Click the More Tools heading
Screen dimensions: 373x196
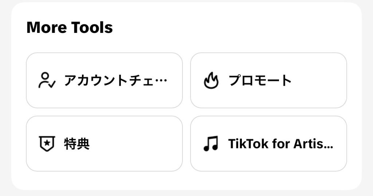point(70,27)
